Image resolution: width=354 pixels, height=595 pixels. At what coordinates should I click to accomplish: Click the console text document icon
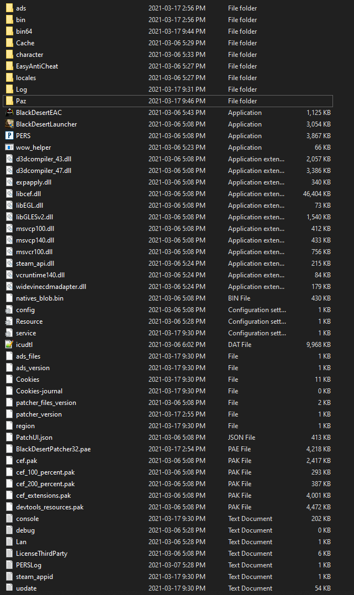[9, 519]
